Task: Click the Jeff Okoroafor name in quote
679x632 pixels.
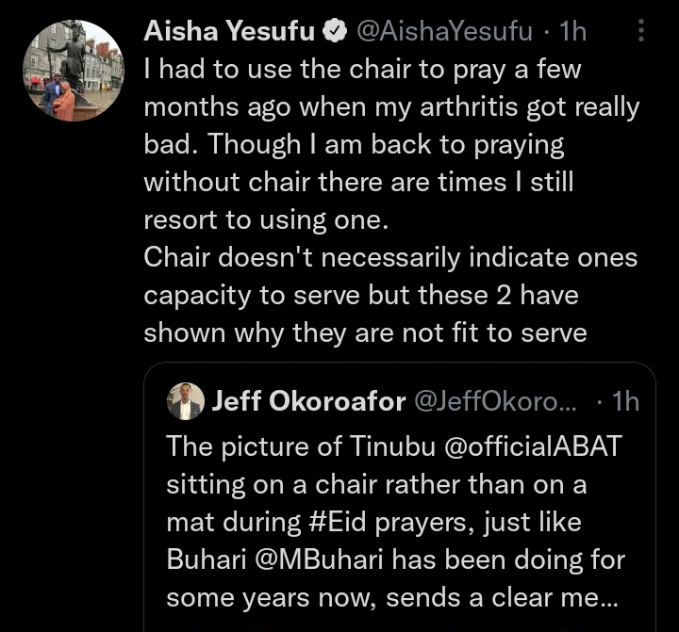Action: pyautogui.click(x=308, y=402)
